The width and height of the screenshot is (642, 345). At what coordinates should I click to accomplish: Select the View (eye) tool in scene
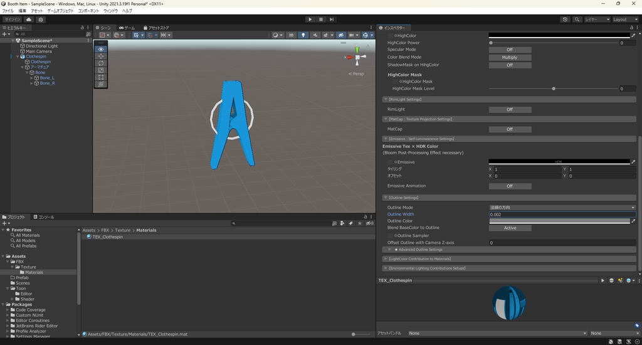(x=102, y=49)
